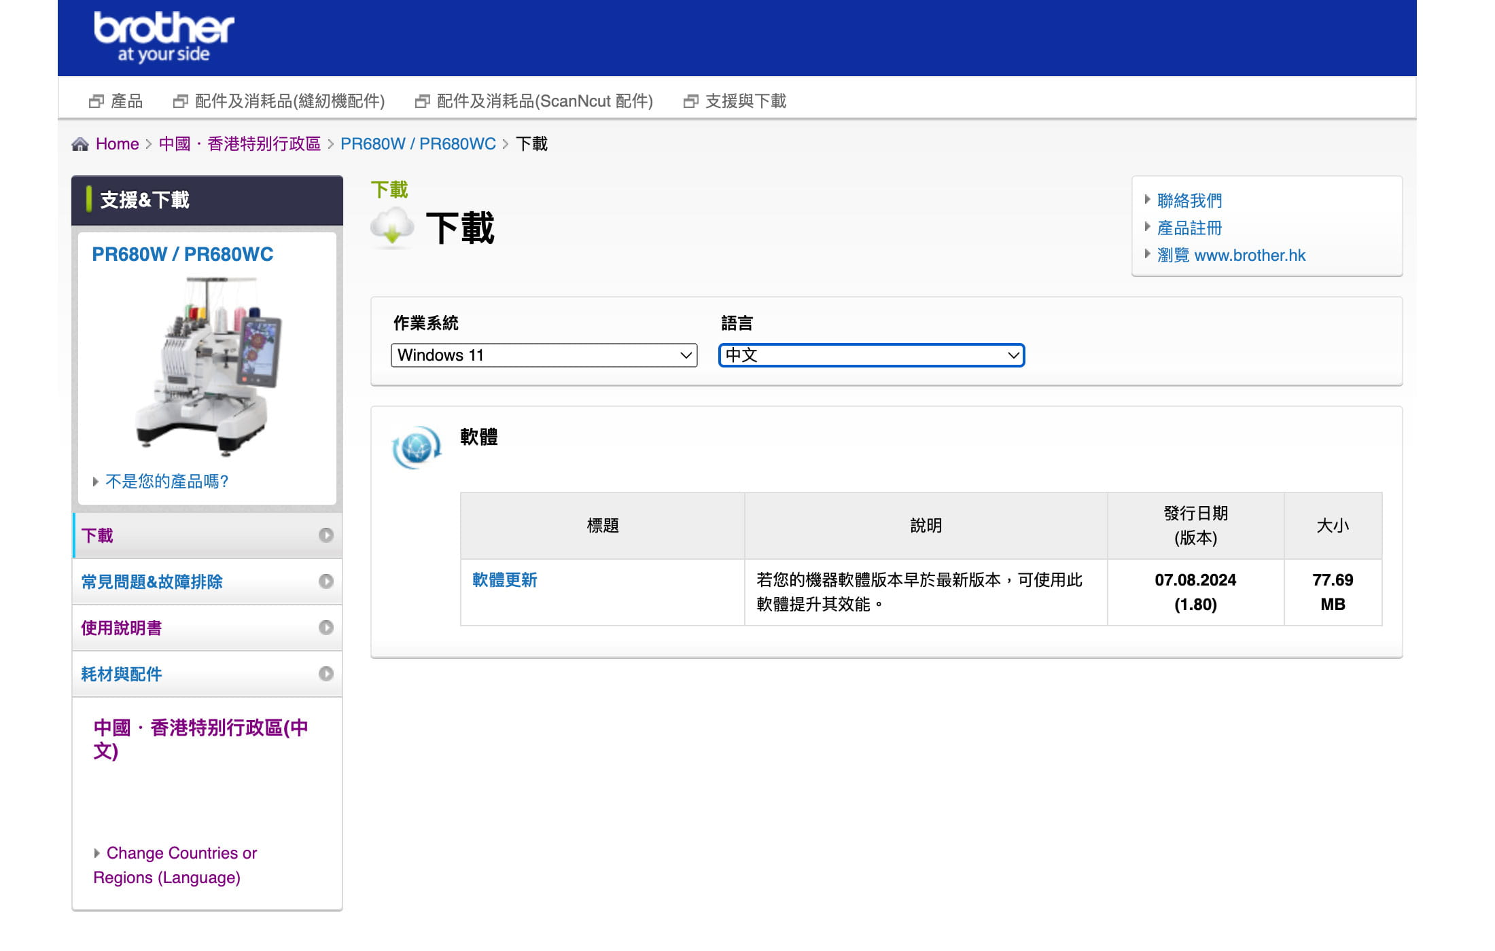This screenshot has width=1495, height=951.
Task: Click the 軟體更新 description text cell
Action: [926, 592]
